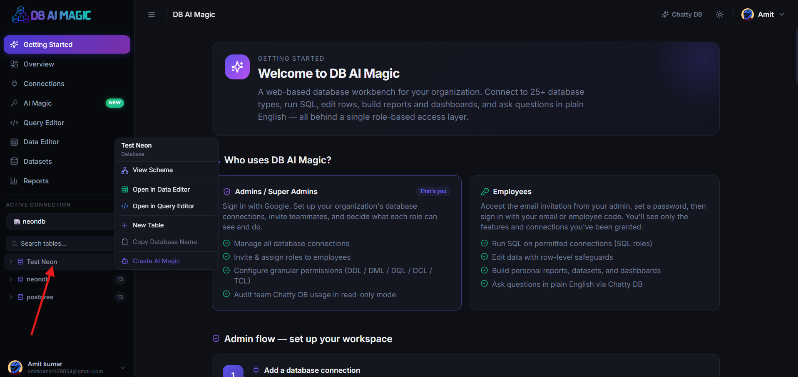This screenshot has width=798, height=377.
Task: Click the Search tables input field
Action: tap(60, 244)
